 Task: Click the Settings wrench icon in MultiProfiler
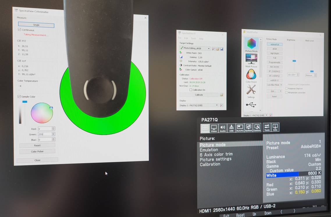click(x=251, y=90)
